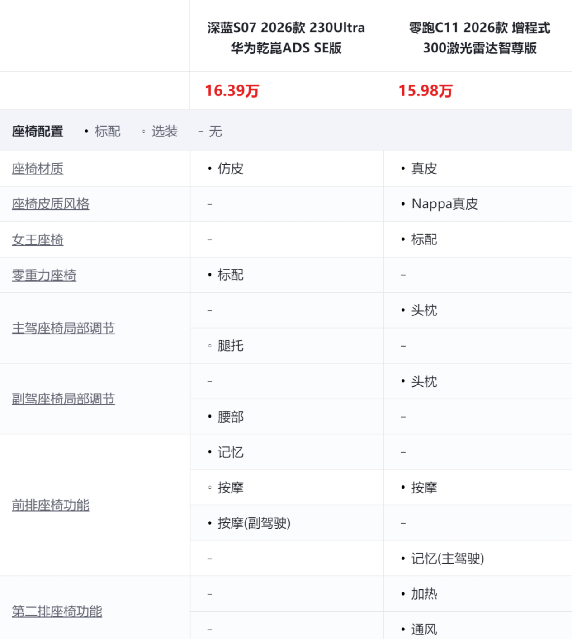Open the 座椅材质 parameter link
This screenshot has width=572, height=639.
pos(38,169)
